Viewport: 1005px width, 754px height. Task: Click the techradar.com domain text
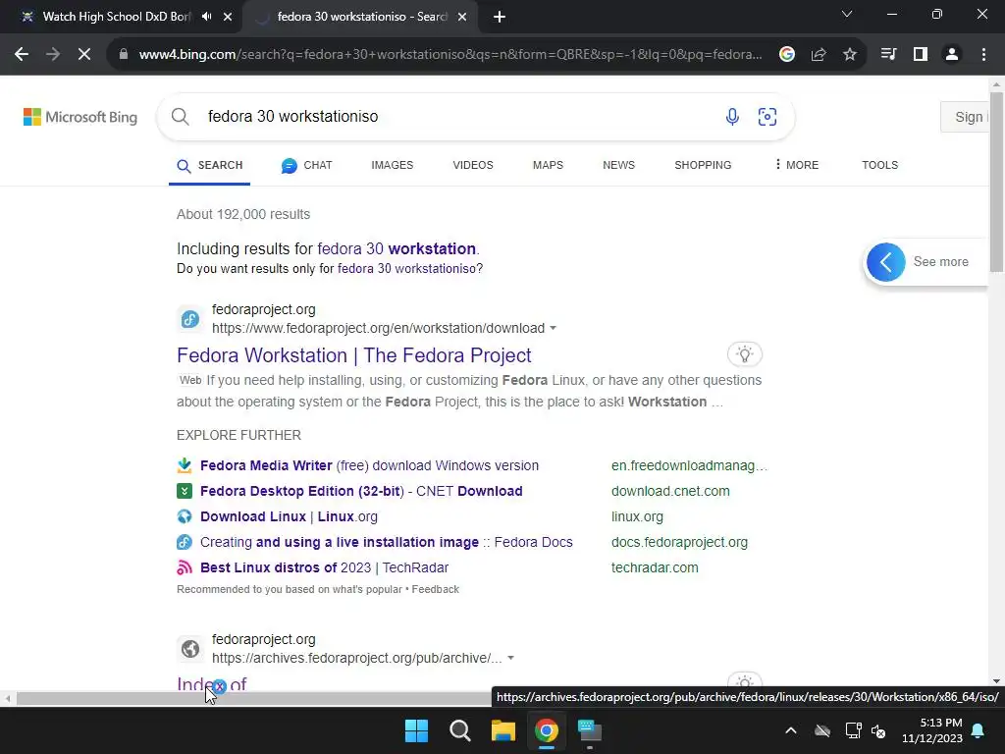click(655, 568)
